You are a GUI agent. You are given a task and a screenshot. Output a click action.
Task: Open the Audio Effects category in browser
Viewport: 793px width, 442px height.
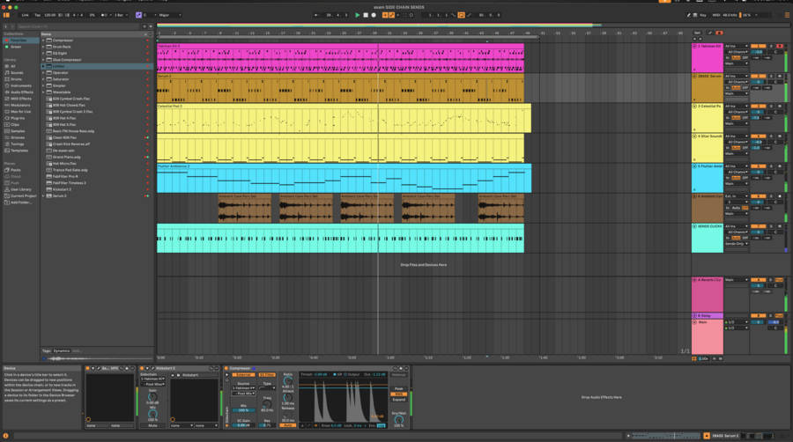click(21, 92)
